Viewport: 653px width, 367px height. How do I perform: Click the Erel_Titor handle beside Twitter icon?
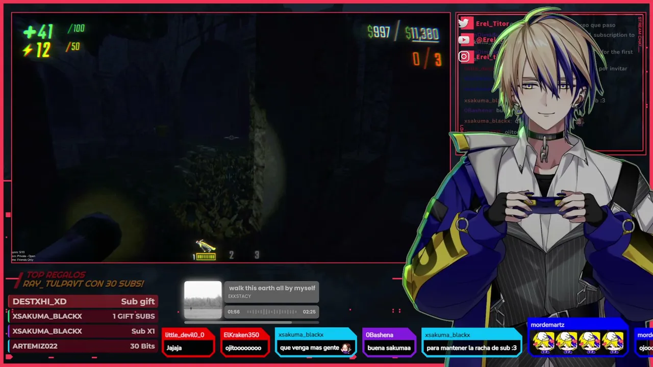(492, 23)
